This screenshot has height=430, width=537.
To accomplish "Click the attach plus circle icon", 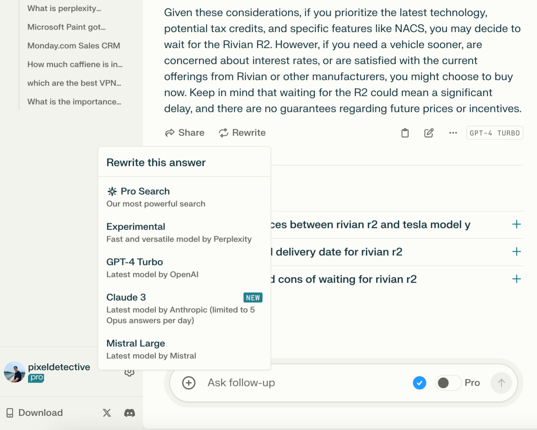I will click(189, 383).
